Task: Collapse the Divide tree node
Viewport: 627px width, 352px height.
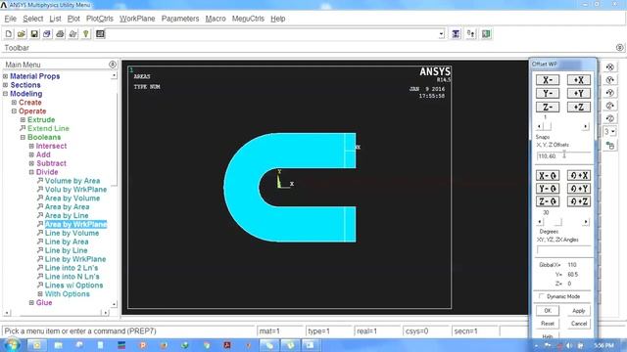Action: coord(31,172)
